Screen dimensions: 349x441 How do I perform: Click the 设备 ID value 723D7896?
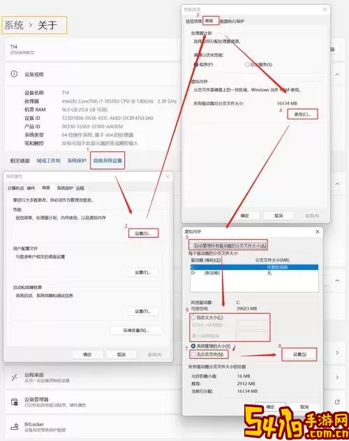coord(107,118)
